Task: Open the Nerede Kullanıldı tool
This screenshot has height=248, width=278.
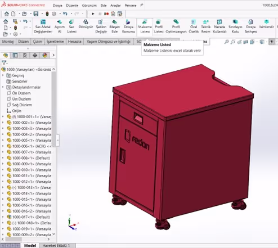Action: click(x=219, y=26)
